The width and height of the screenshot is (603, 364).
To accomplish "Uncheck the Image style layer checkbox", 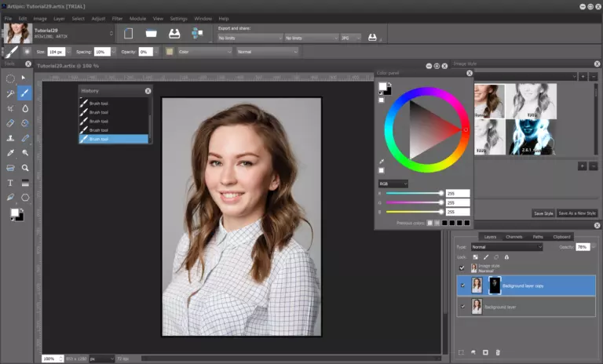I will pos(462,267).
